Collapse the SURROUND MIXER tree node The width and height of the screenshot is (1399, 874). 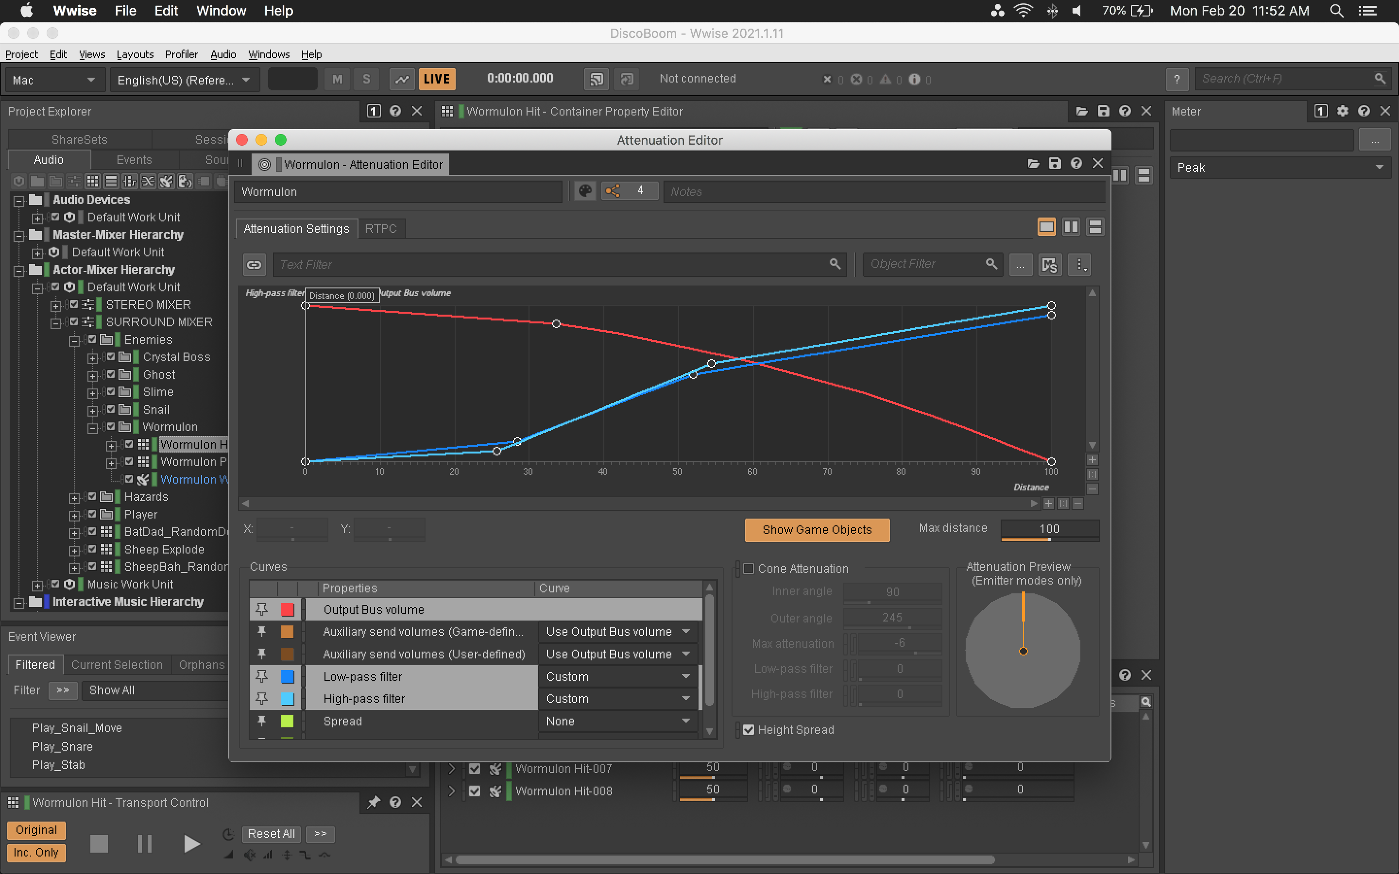pos(55,323)
